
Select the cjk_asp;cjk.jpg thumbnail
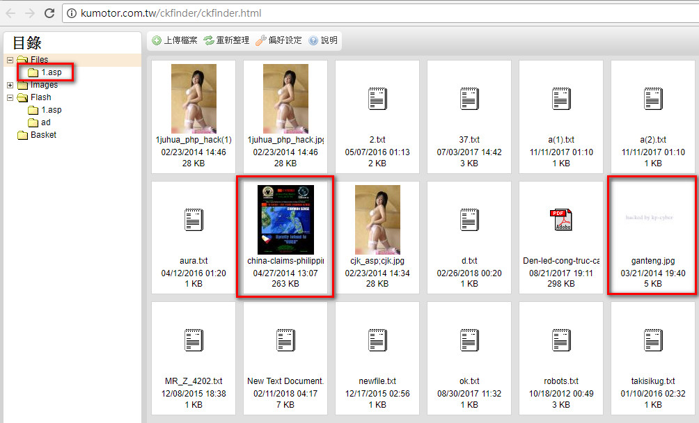[377, 220]
